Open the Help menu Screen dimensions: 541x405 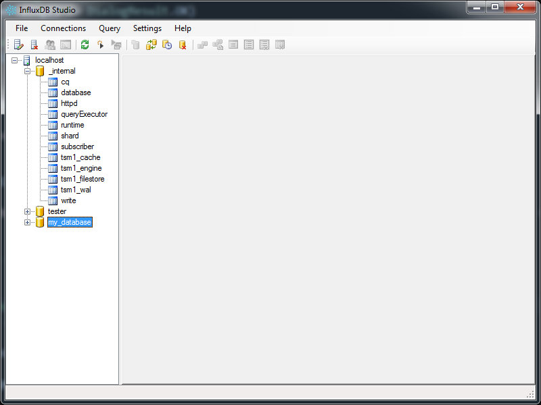pos(183,28)
